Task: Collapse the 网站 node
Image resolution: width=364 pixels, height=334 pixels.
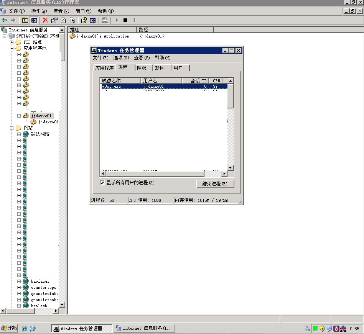Action: click(12, 128)
